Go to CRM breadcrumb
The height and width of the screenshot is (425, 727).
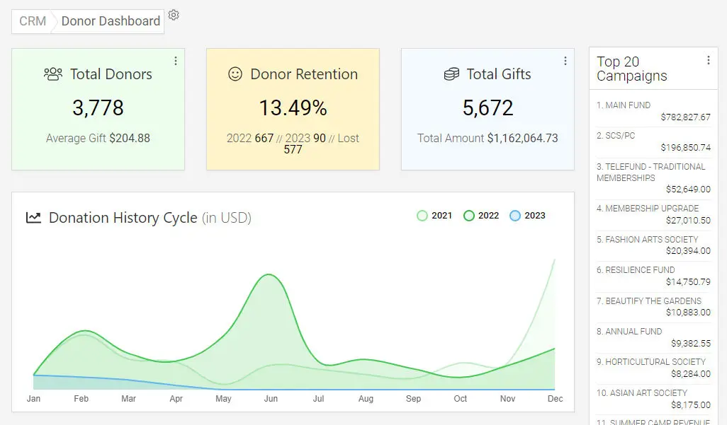point(33,21)
